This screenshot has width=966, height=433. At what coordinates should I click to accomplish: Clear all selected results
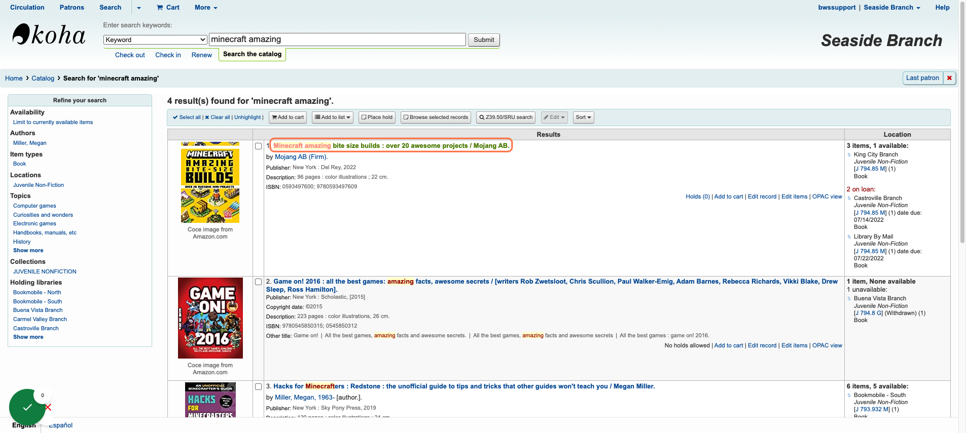[218, 117]
